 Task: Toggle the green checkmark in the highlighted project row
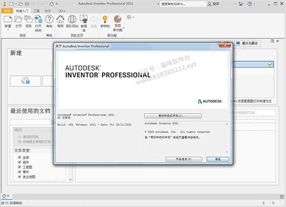tap(270, 64)
